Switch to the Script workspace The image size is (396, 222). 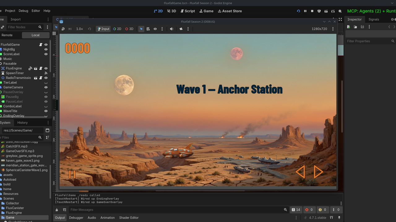[187, 11]
